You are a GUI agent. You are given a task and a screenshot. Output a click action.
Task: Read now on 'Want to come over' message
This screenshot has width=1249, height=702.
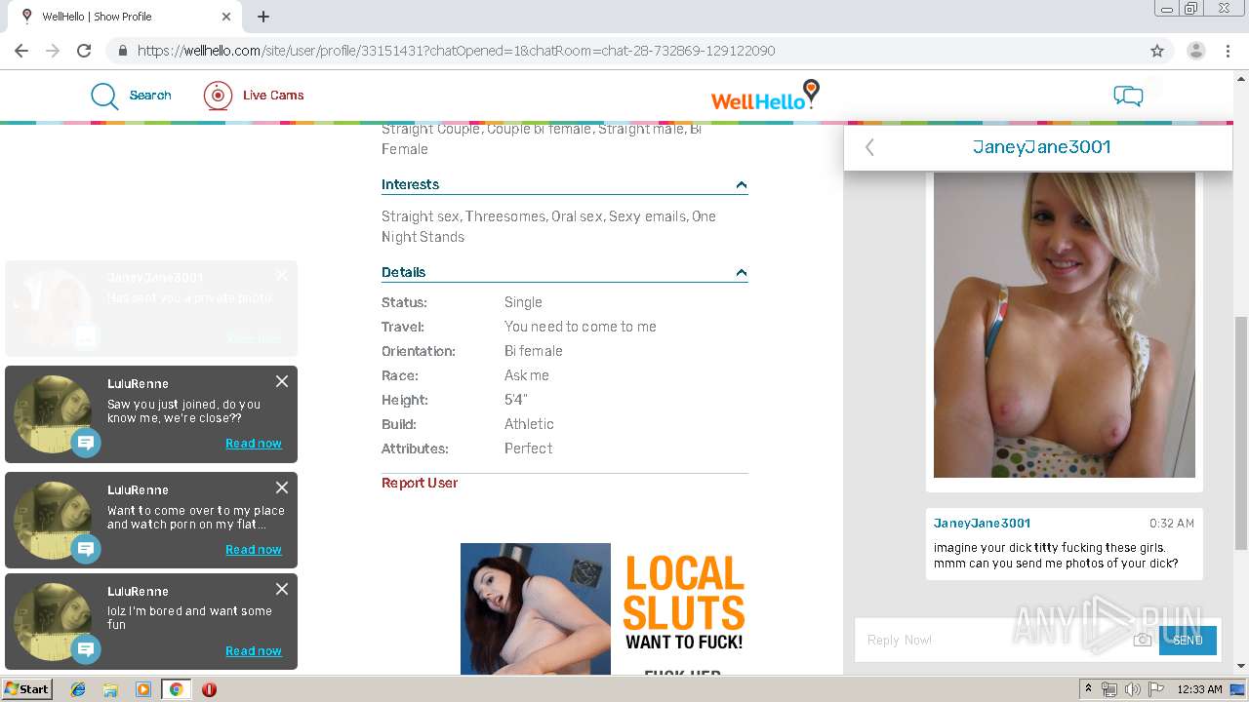point(254,550)
